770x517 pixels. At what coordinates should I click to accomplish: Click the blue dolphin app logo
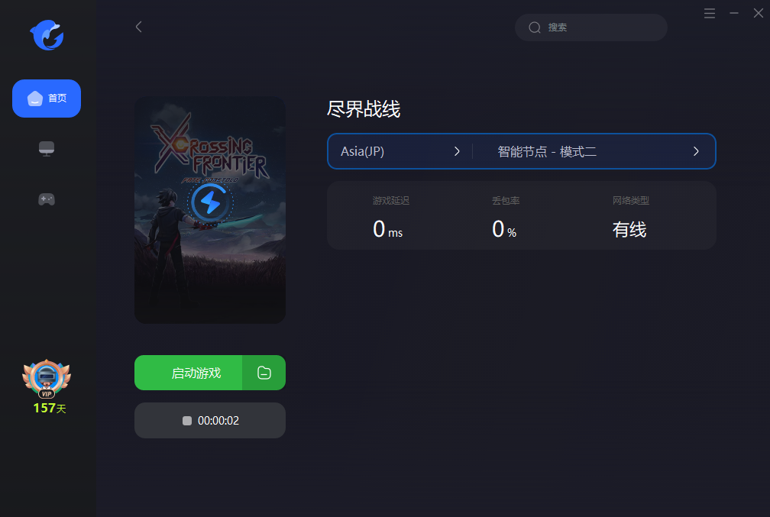[x=47, y=35]
